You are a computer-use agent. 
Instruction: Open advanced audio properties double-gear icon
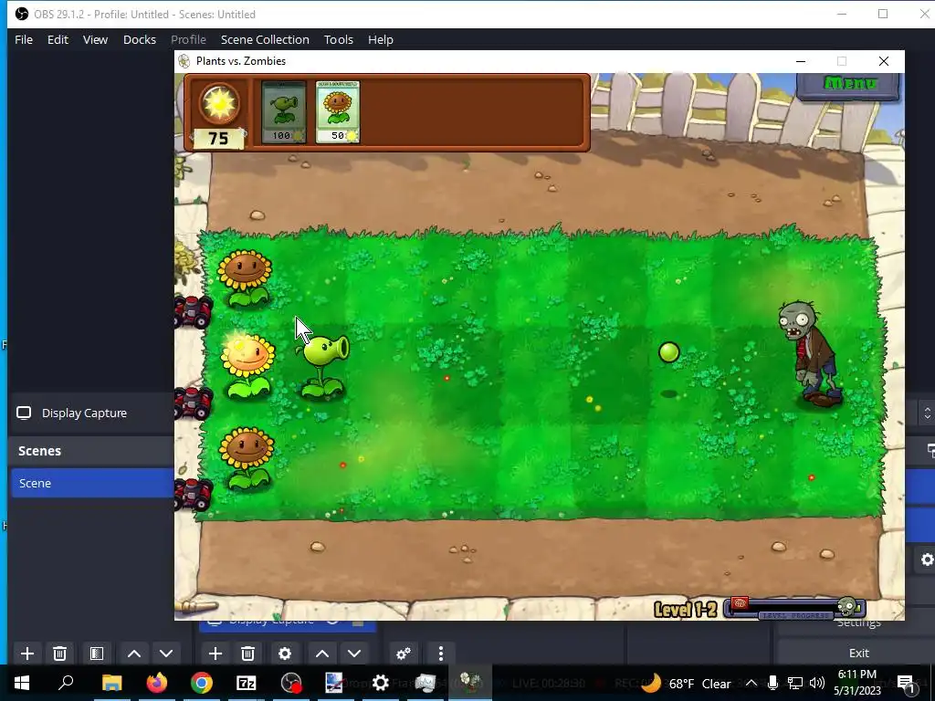pos(404,654)
